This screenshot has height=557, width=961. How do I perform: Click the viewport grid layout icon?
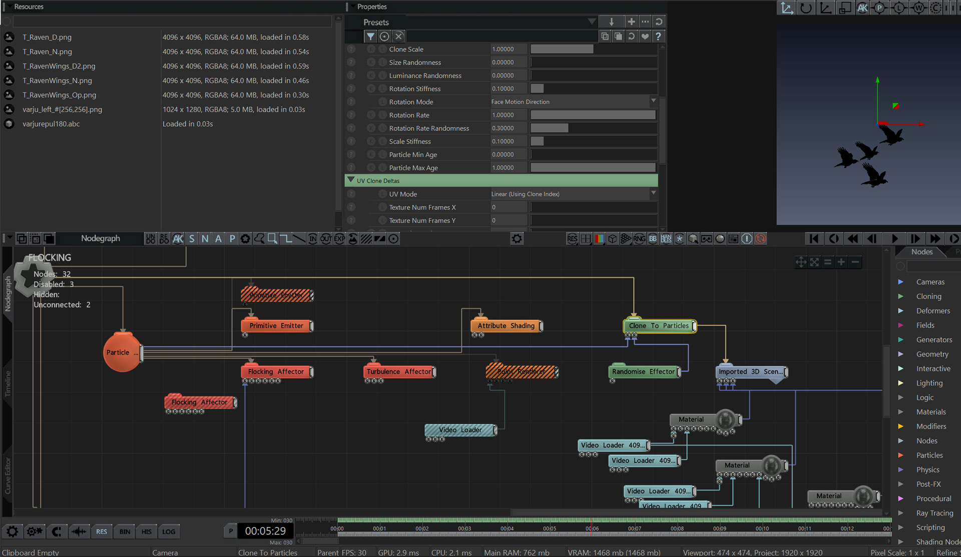point(586,239)
